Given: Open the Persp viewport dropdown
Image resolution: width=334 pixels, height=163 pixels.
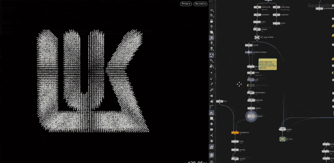Looking at the screenshot, I should point(186,4).
